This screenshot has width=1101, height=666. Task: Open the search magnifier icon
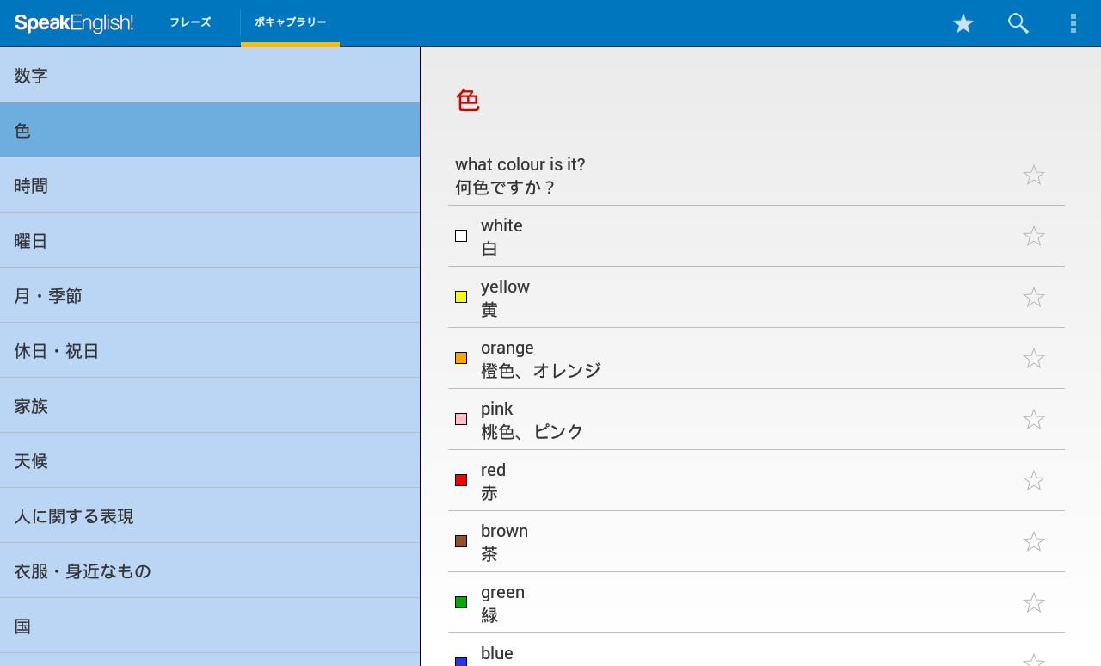click(x=1018, y=23)
